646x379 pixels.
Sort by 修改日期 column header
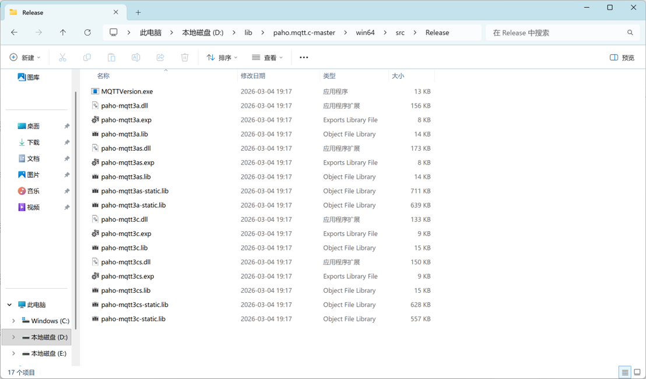279,76
